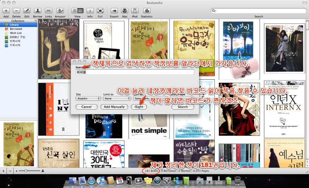Viewport: 309px width, 188px height.
Task: Click the toolbar search field
Action: pyautogui.click(x=259, y=11)
